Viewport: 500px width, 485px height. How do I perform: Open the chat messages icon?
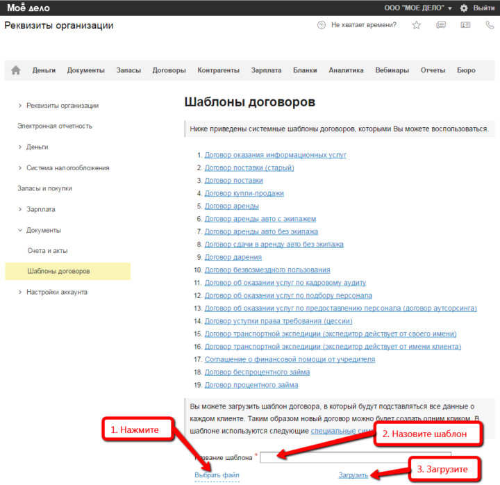tap(441, 25)
